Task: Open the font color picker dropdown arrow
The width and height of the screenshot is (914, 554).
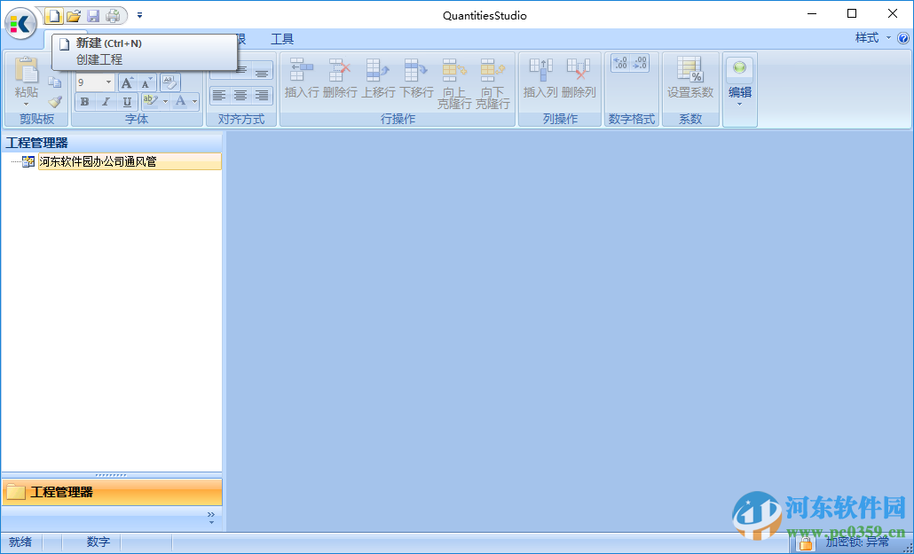Action: click(195, 102)
